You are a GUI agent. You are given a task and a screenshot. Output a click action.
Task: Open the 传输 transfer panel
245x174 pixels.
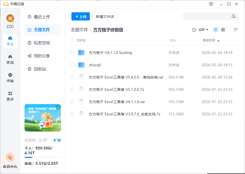coord(10,78)
